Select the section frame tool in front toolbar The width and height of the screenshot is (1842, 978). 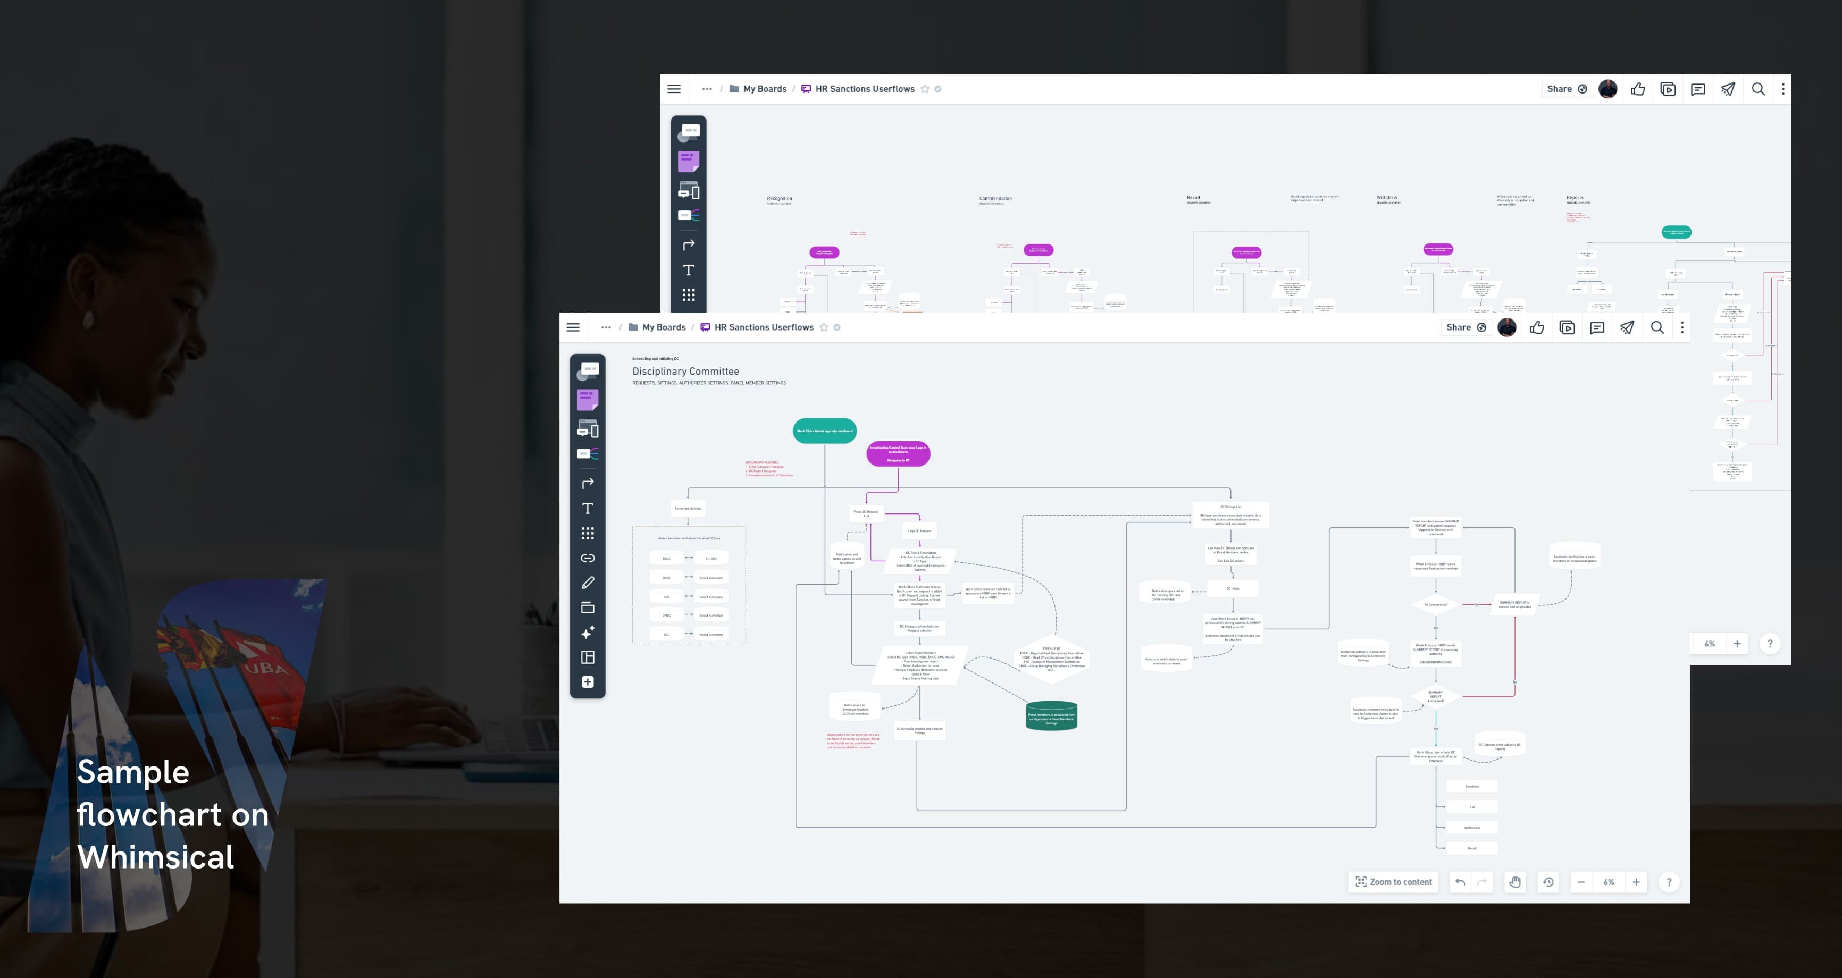pos(588,608)
